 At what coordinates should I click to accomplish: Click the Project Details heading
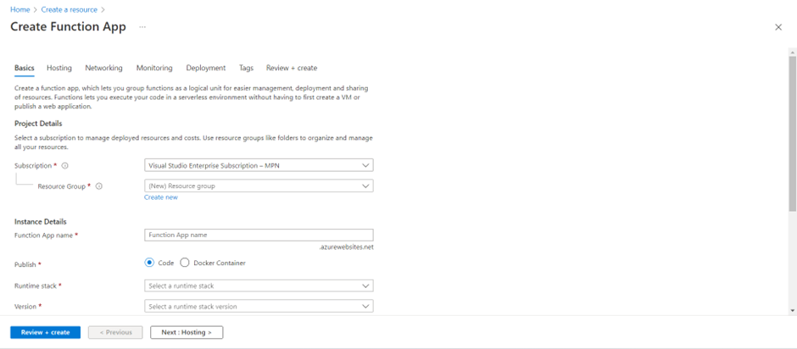pos(38,124)
